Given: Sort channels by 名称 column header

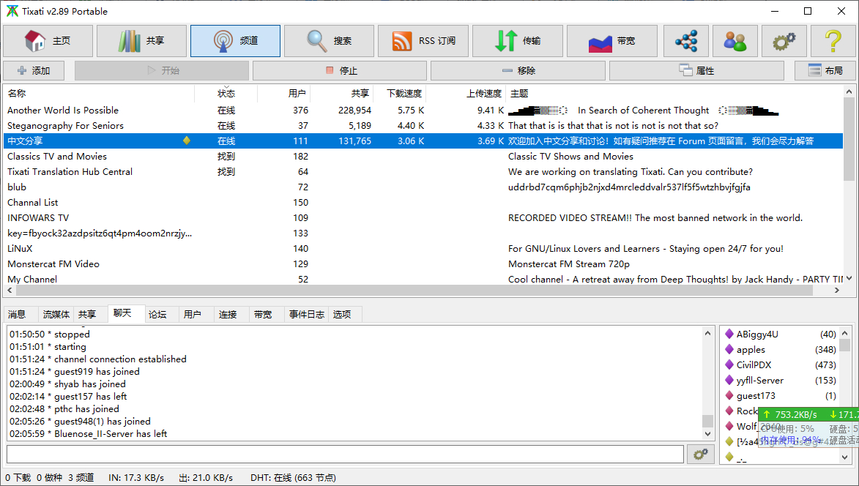Looking at the screenshot, I should coord(99,94).
